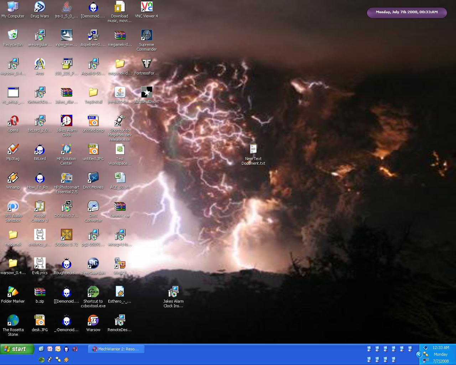Select the Recycle Bin icon
This screenshot has height=365, width=456.
13,36
